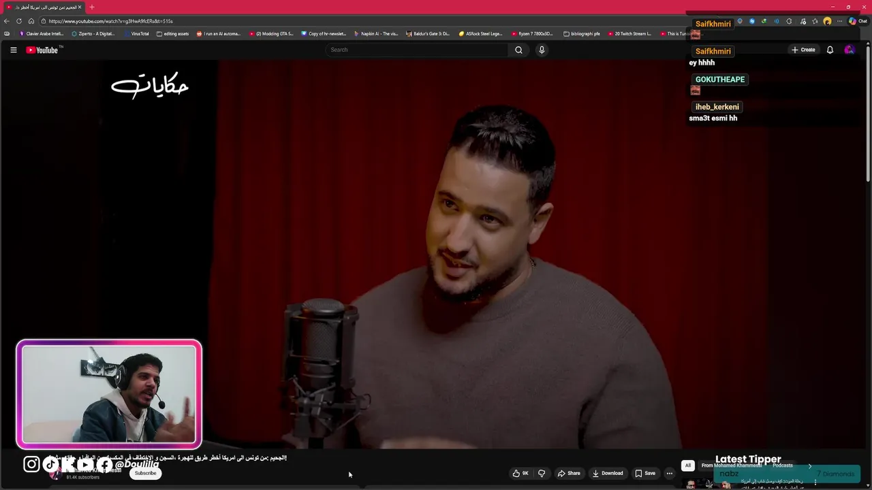This screenshot has height=490, width=872.
Task: Click the streamer webcam overlay
Action: (109, 394)
